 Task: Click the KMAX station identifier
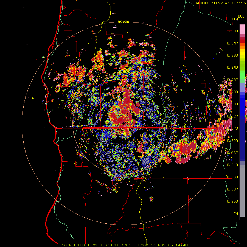[143, 245]
